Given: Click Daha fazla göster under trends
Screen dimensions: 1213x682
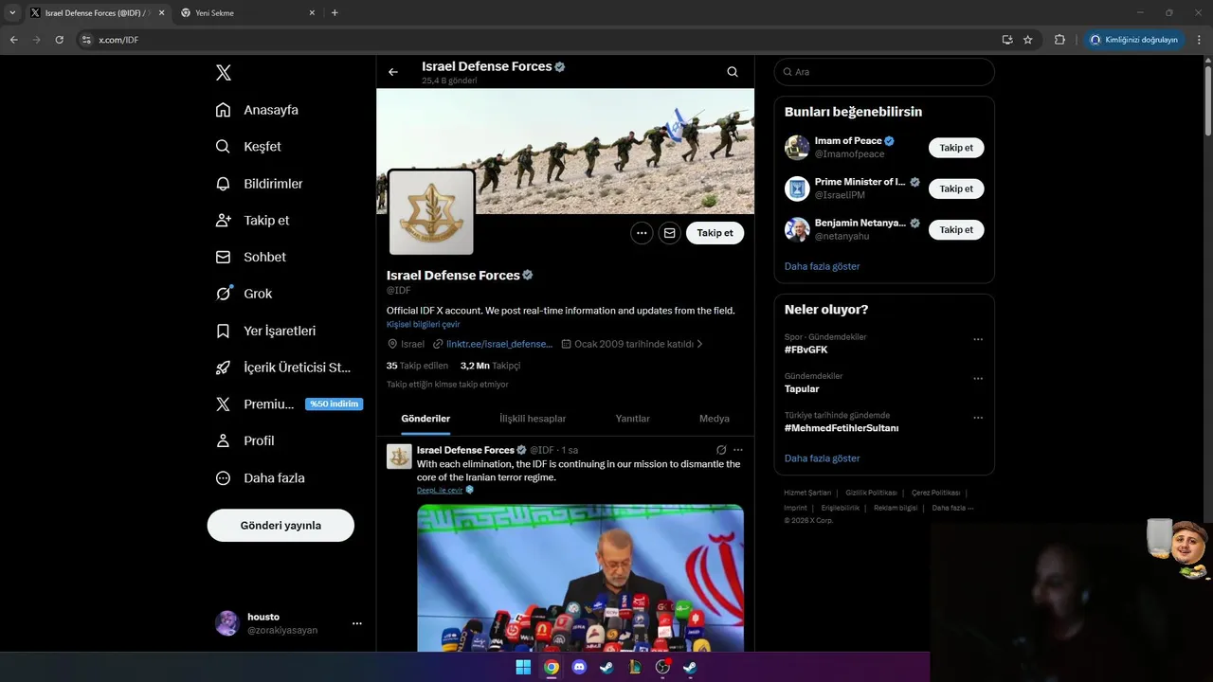Looking at the screenshot, I should pos(822,458).
